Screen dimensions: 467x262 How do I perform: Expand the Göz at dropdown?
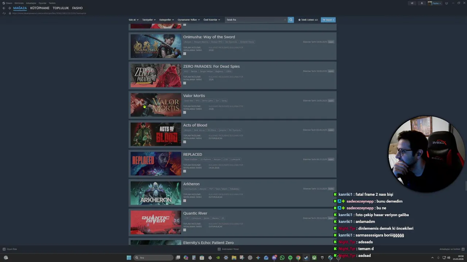click(x=134, y=20)
